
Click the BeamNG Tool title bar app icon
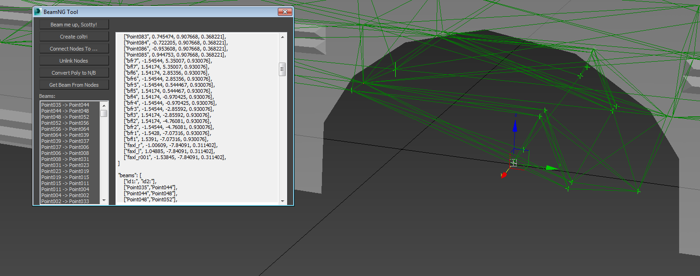(x=38, y=12)
